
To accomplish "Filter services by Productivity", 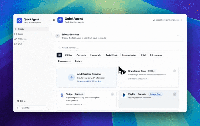I will 96,55.
